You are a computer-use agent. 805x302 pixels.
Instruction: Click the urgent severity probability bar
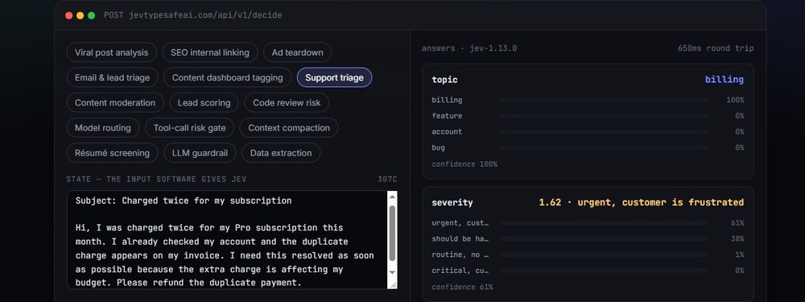coord(604,223)
